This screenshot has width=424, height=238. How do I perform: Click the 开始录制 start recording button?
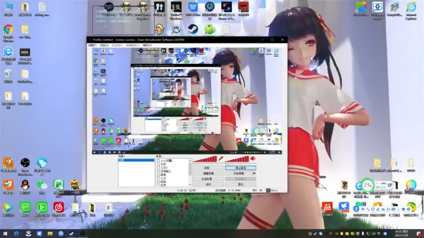[239, 173]
